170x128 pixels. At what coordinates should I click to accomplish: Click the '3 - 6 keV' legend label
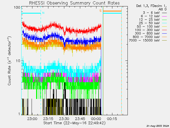point(151,13)
